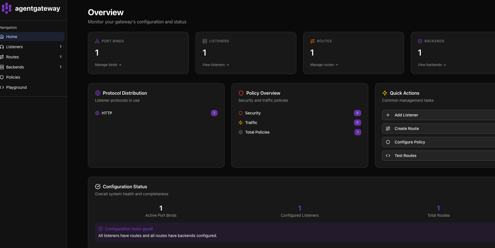The height and width of the screenshot is (248, 495).
Task: Follow the View listeners link
Action: pyautogui.click(x=216, y=65)
